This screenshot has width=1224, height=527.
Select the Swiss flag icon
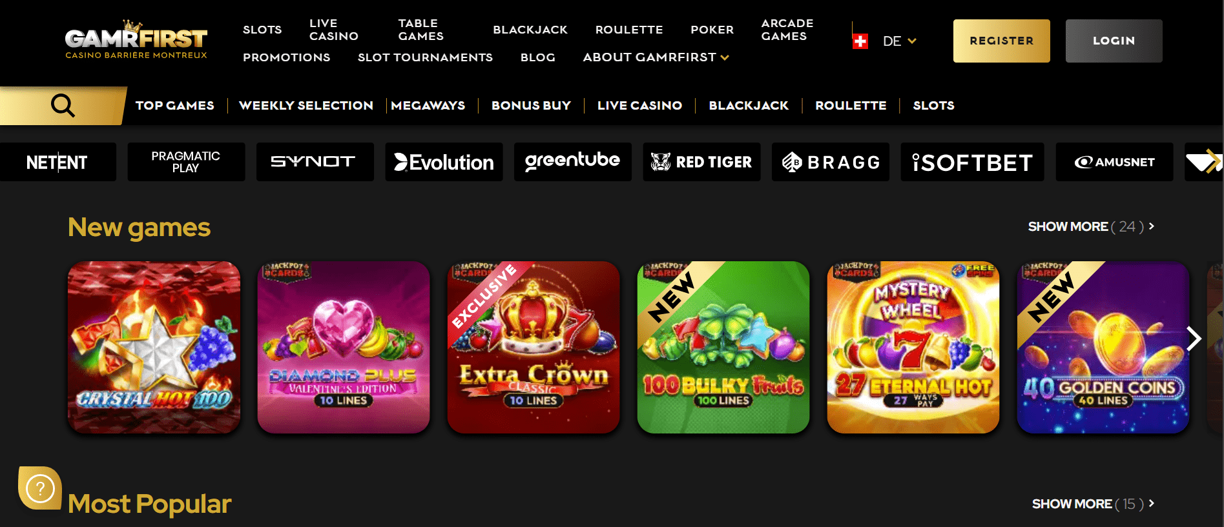pyautogui.click(x=860, y=41)
